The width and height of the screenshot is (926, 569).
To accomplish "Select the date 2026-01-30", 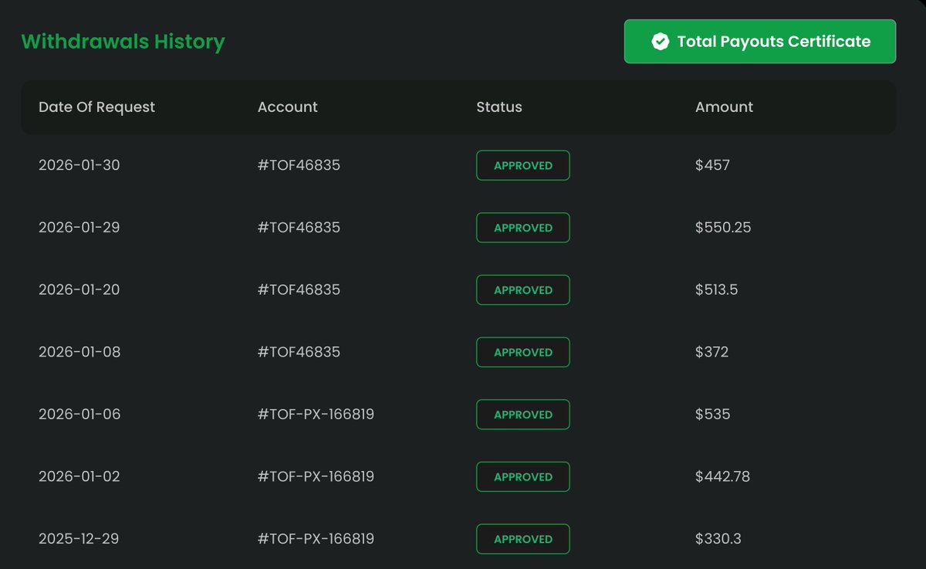I will [79, 165].
